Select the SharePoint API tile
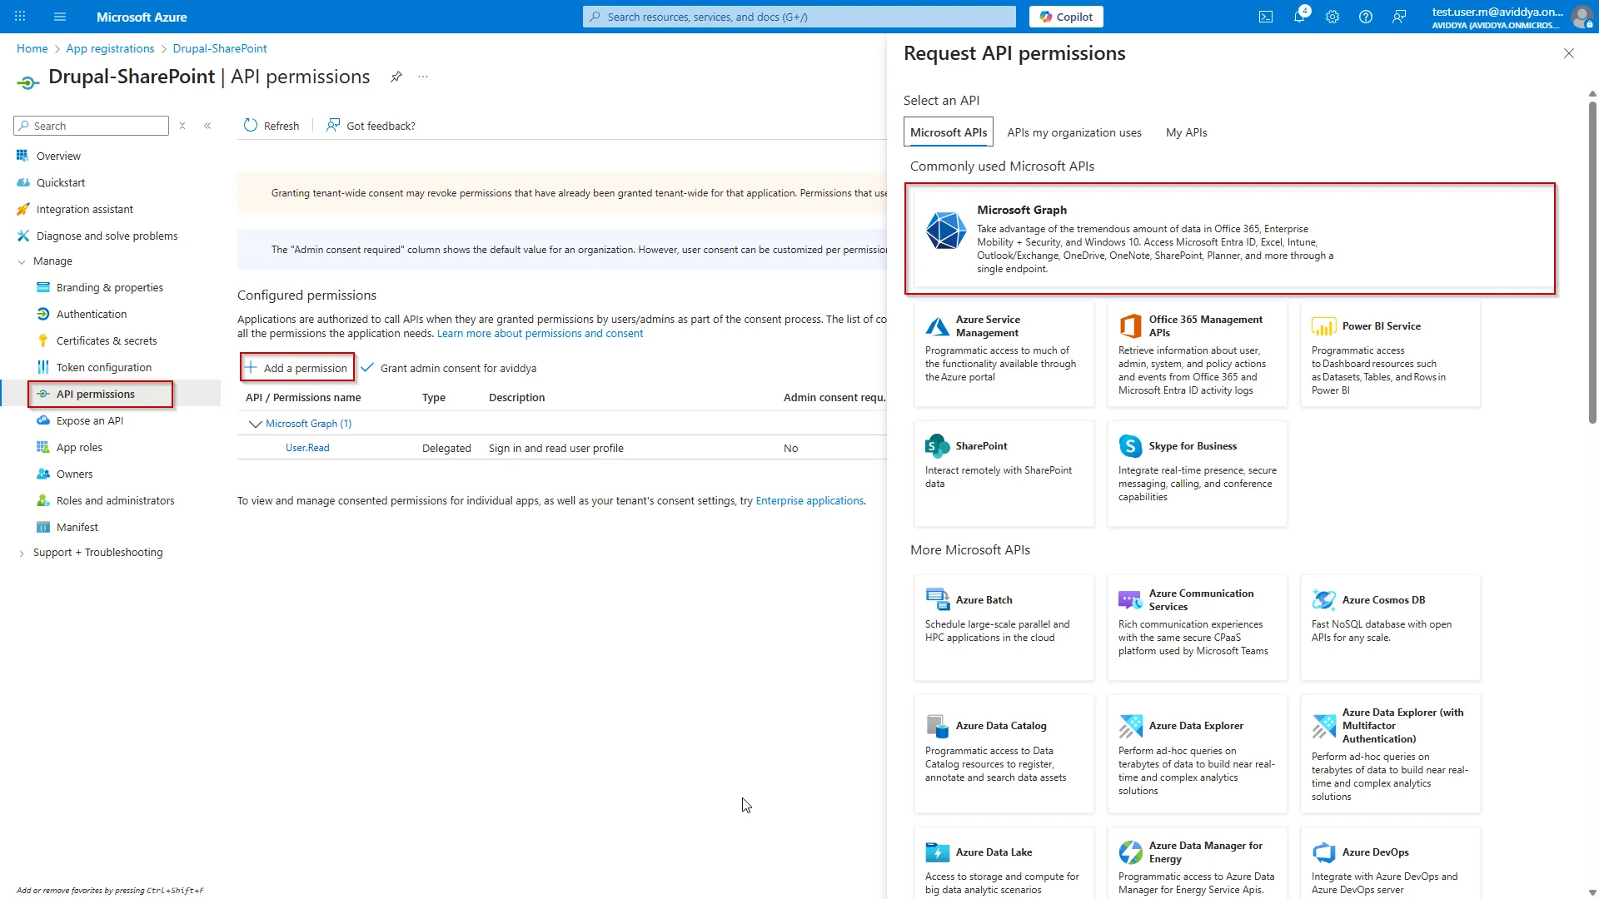Screen dimensions: 1599x899 [1004, 474]
